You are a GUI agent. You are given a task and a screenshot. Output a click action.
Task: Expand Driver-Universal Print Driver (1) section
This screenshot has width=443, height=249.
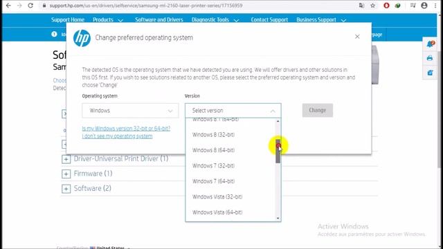coord(66,159)
